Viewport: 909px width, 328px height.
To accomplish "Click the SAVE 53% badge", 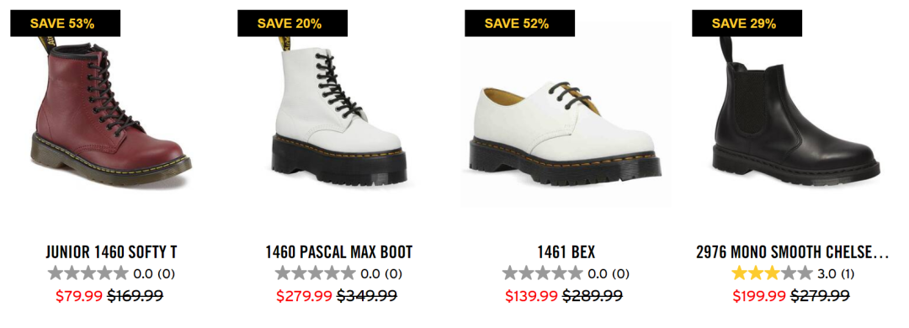I will 65,24.
